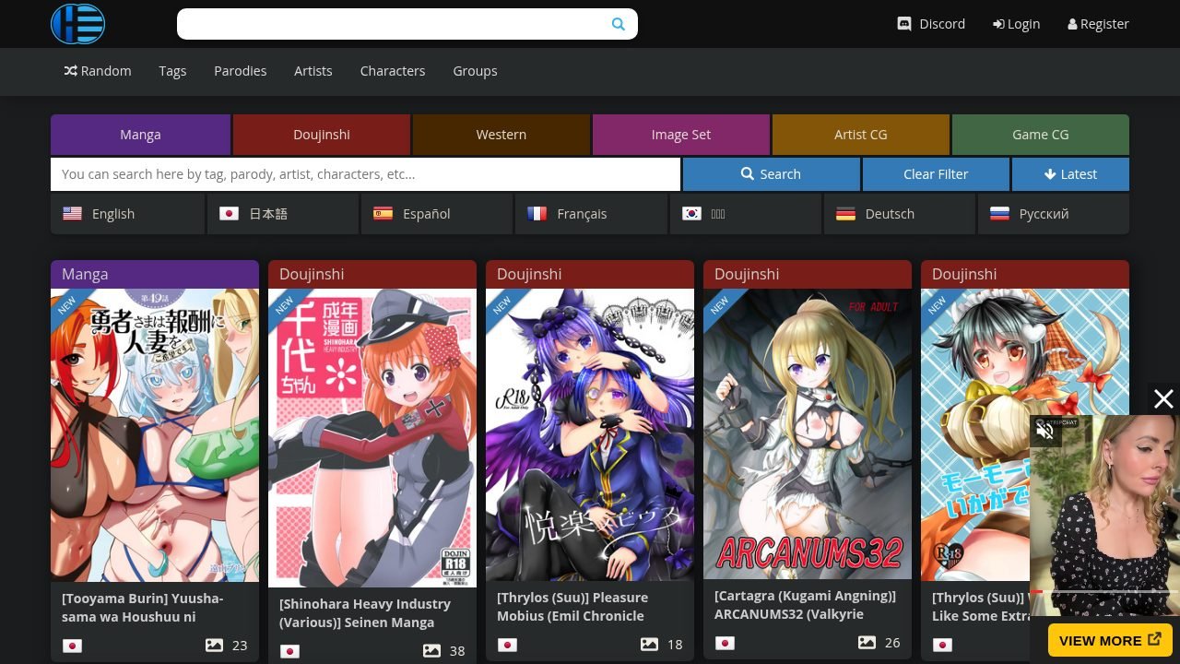Select the Deutsch language filter
The image size is (1180, 664).
(x=900, y=214)
